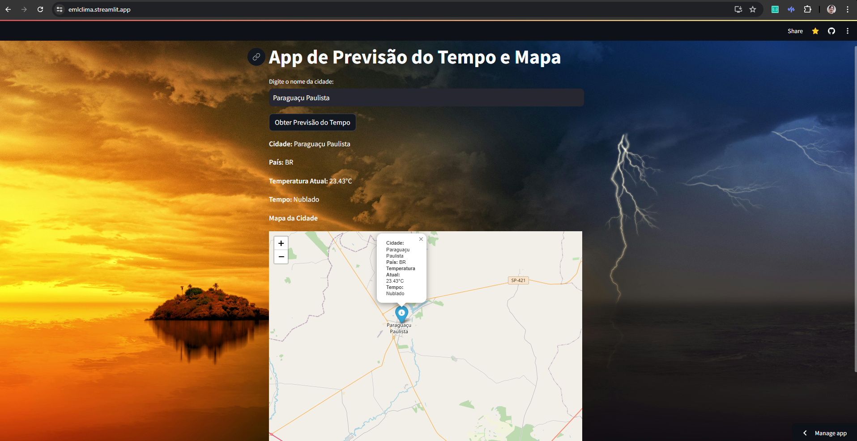Screen dimensions: 857x441
Task: Open the Chrome three-dot menu
Action: pyautogui.click(x=848, y=9)
